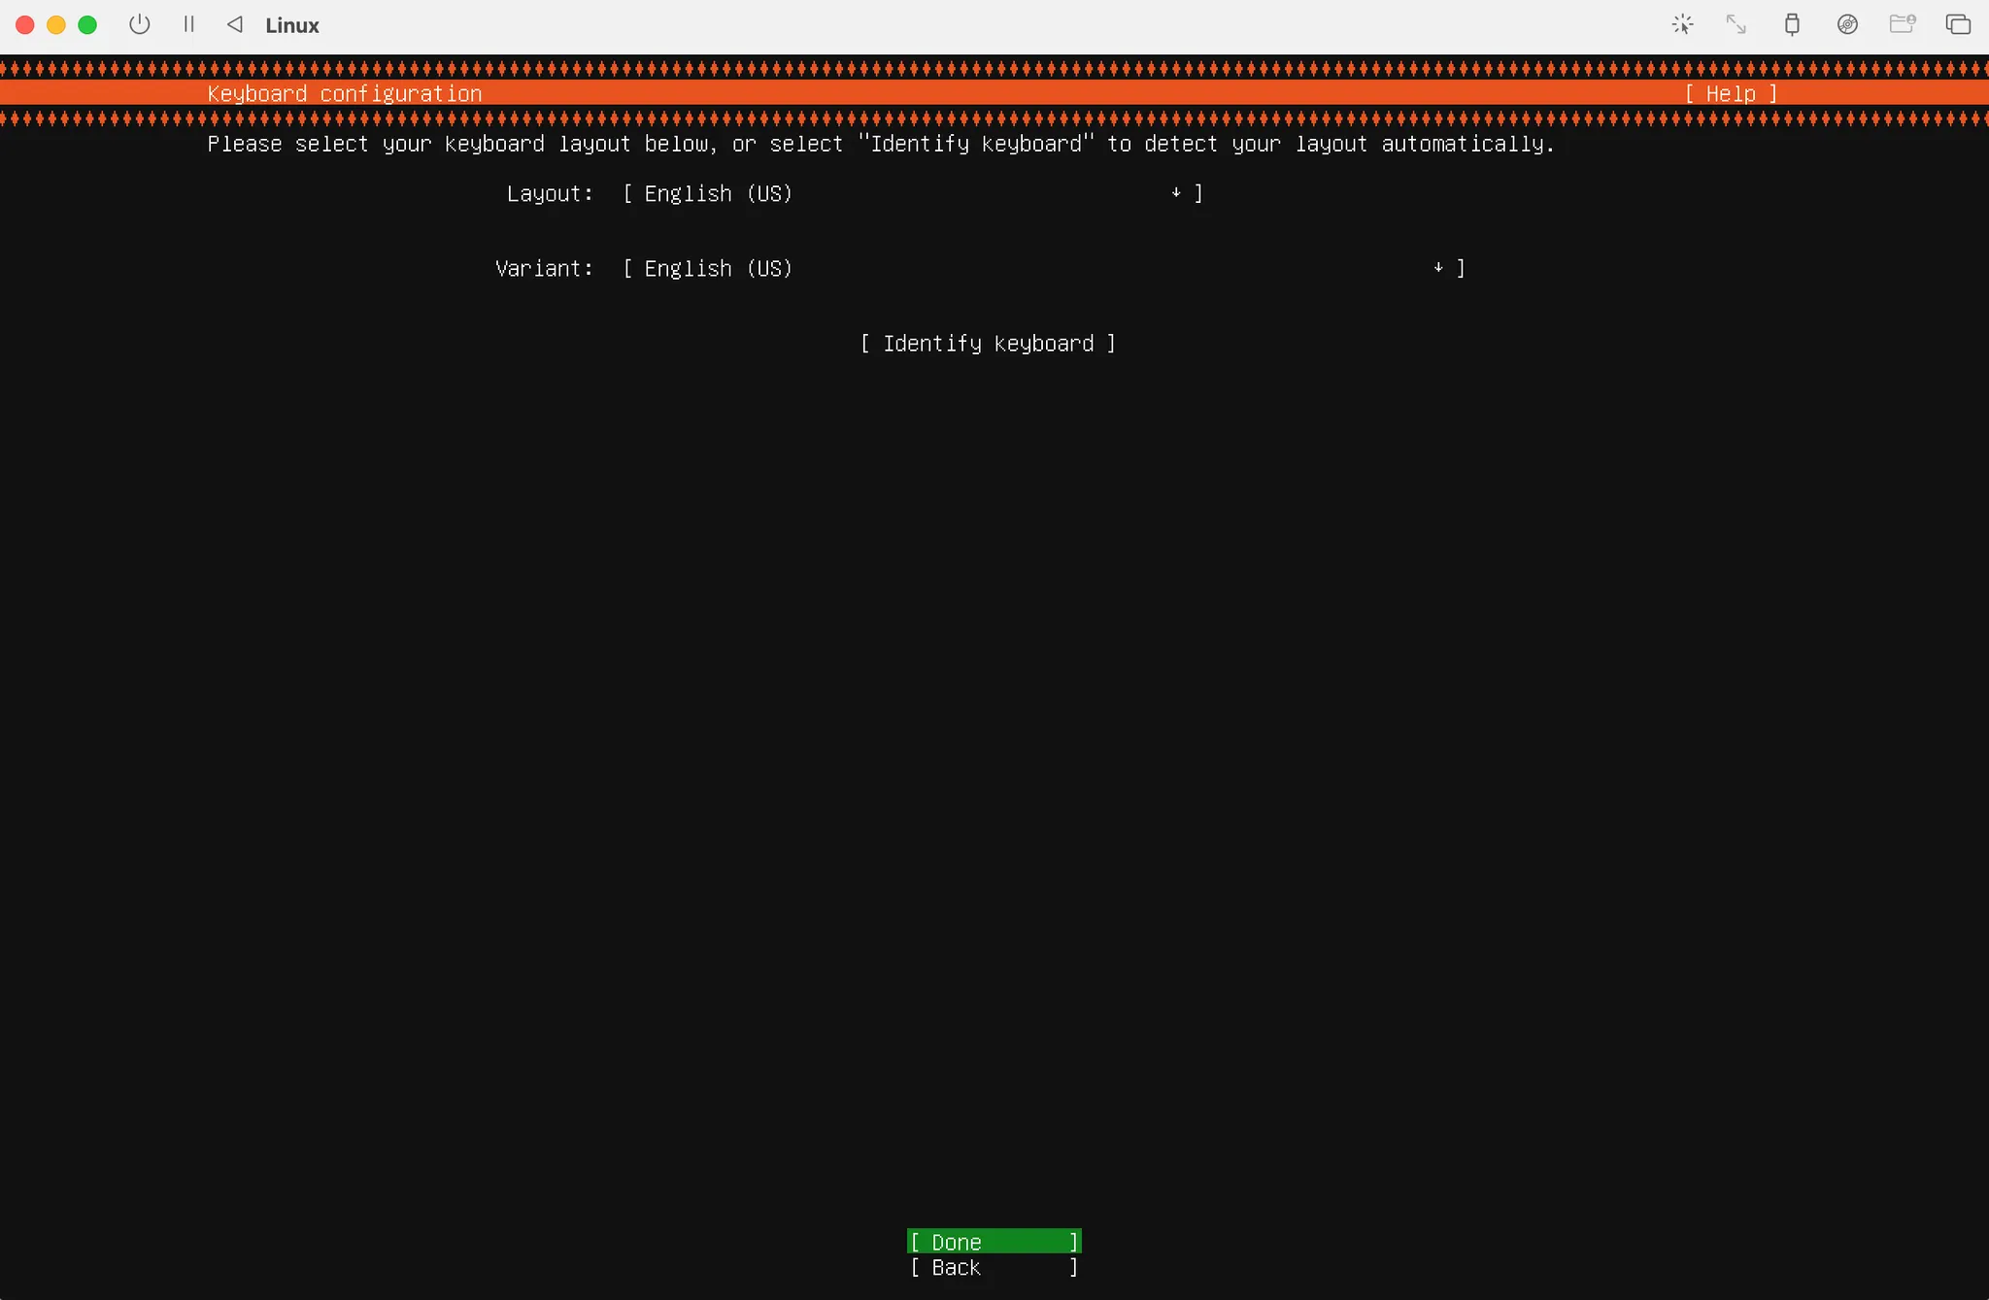Open the CD/DVD drive image icon
Image resolution: width=1989 pixels, height=1300 pixels.
1847,24
